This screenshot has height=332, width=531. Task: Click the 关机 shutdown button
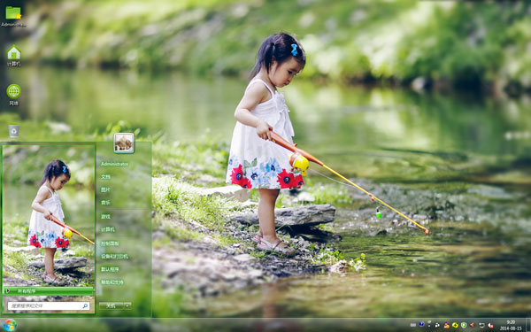[111, 305]
